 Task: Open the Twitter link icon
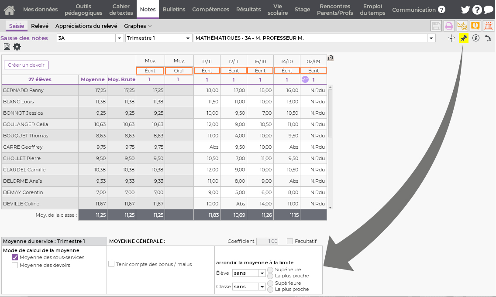click(465, 10)
